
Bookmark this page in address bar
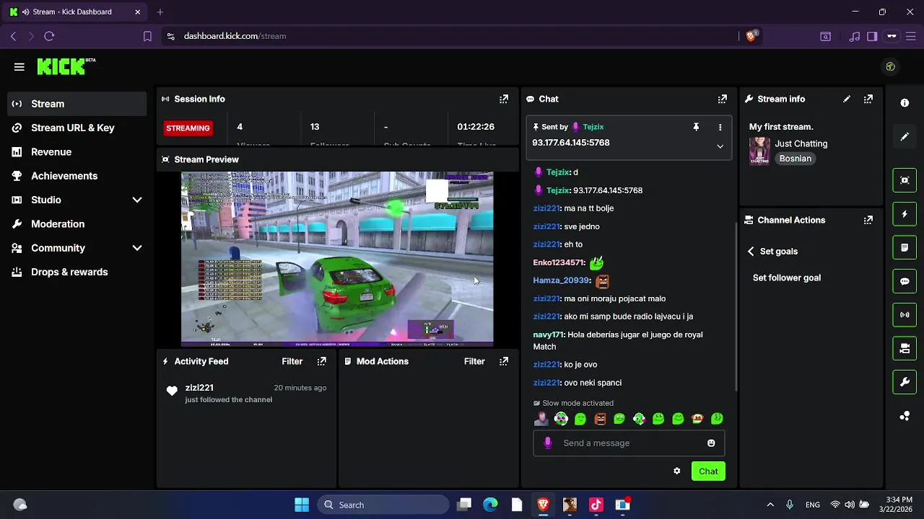click(147, 36)
